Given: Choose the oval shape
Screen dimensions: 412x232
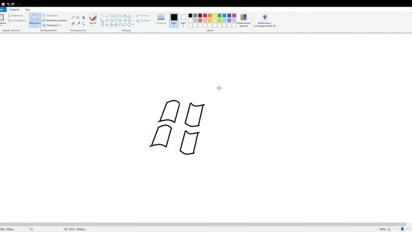Looking at the screenshot, I should pos(111,15).
